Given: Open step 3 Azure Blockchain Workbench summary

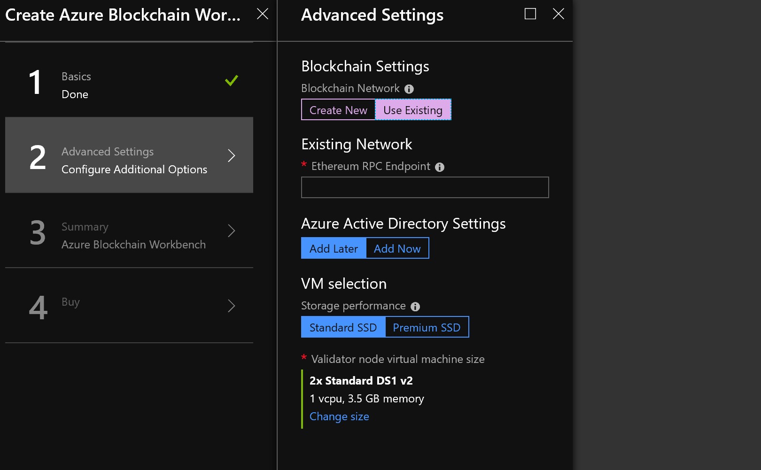Looking at the screenshot, I should click(129, 230).
